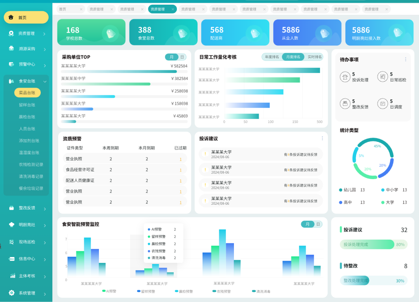The width and height of the screenshot is (419, 302).
Task: Click the 信息中心 sidebar icon
Action: (x=12, y=259)
